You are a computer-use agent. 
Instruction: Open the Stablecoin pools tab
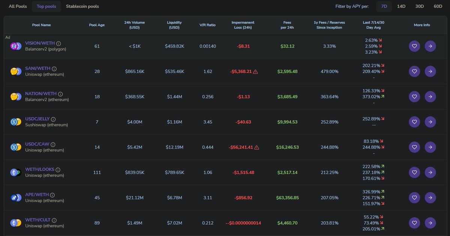(x=82, y=6)
